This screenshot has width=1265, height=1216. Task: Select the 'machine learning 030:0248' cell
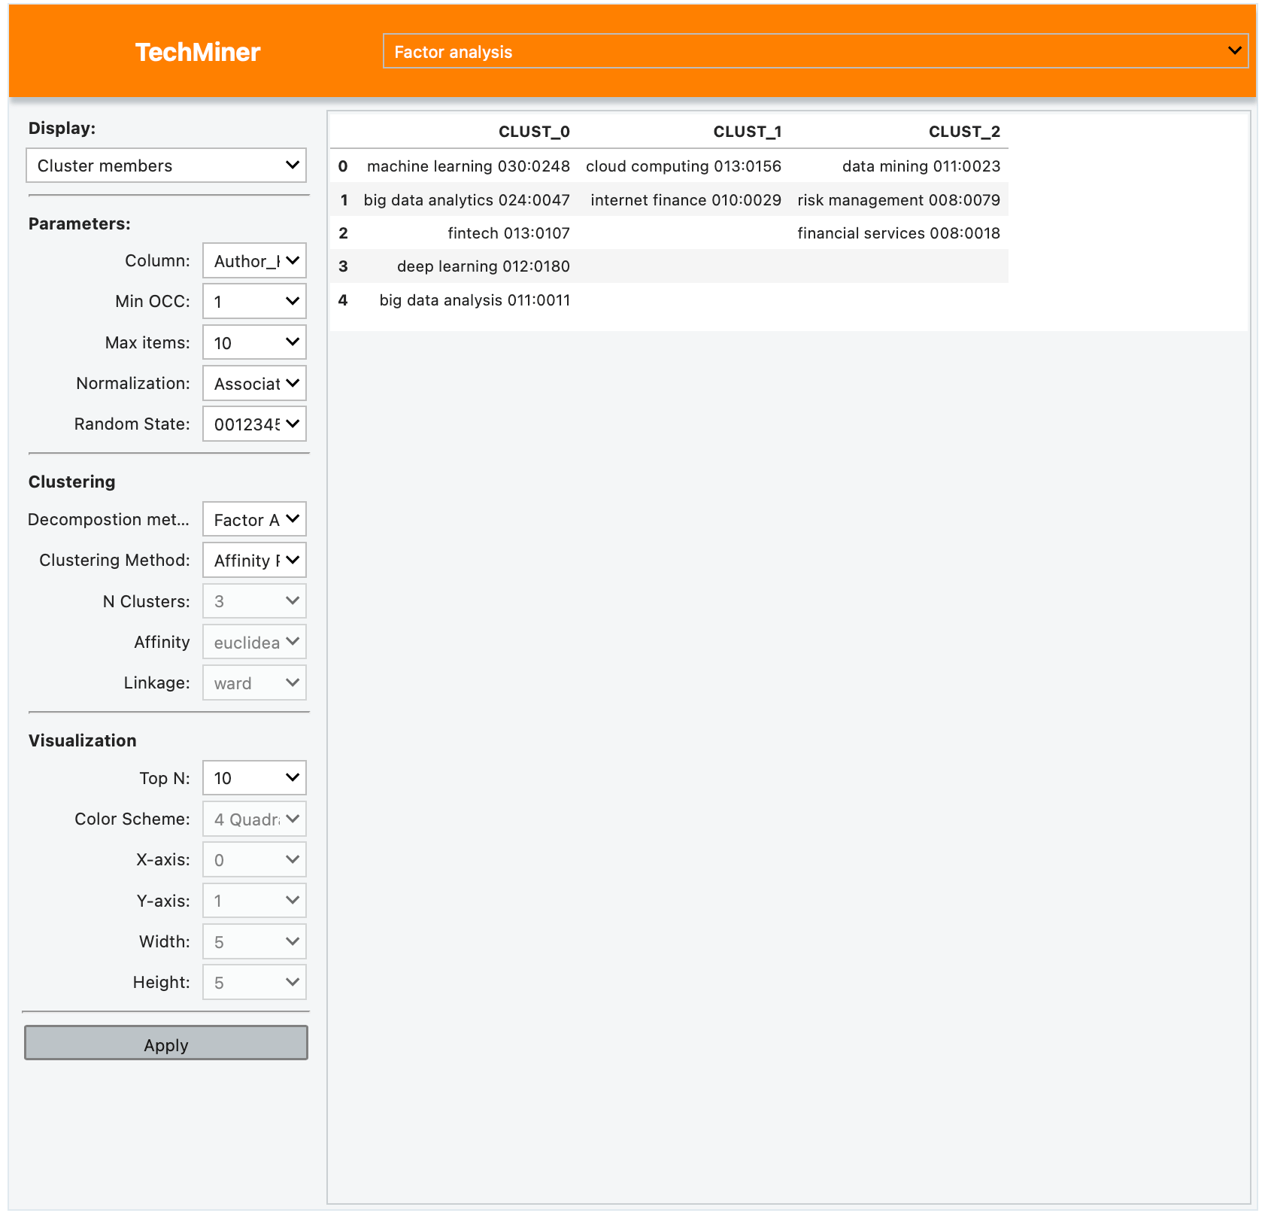(469, 166)
